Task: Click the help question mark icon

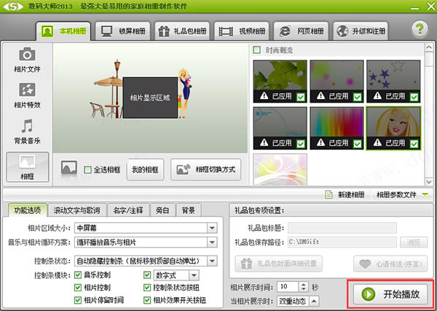Action: click(419, 29)
